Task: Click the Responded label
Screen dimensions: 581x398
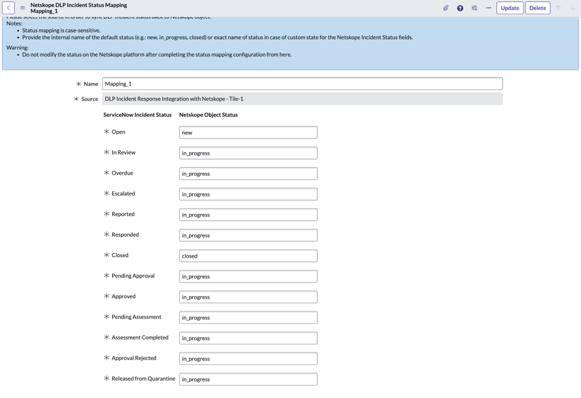Action: click(x=125, y=235)
